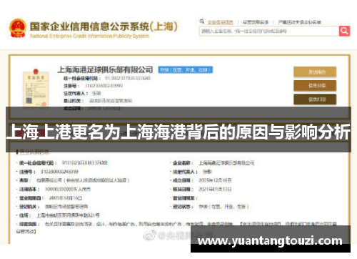The height and width of the screenshot is (259, 357).
Task: Click the dark brown 信息打印 button
Action: pyautogui.click(x=315, y=99)
